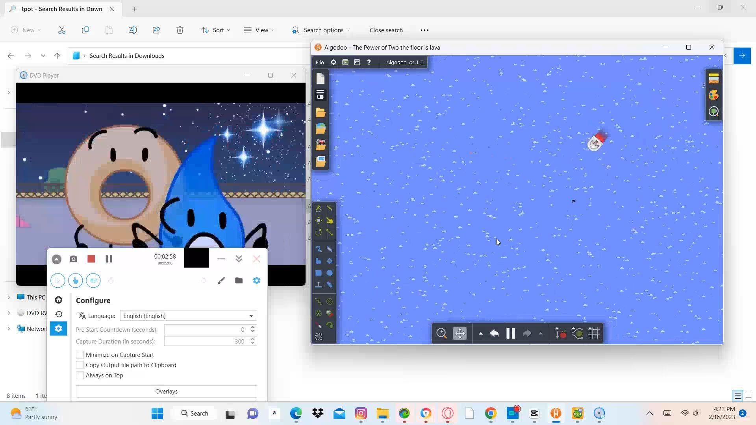The image size is (756, 425).
Task: Enable the Always on Top checkbox
Action: [80, 375]
